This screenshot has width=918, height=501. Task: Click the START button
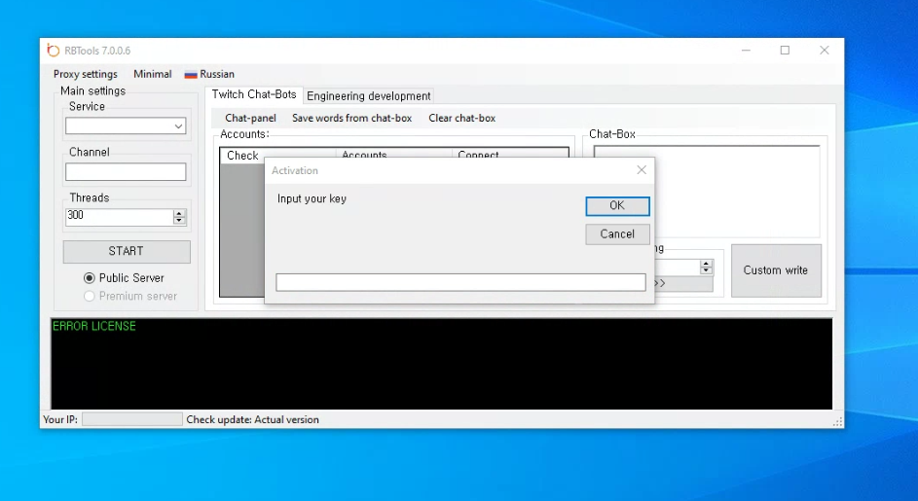(x=127, y=251)
